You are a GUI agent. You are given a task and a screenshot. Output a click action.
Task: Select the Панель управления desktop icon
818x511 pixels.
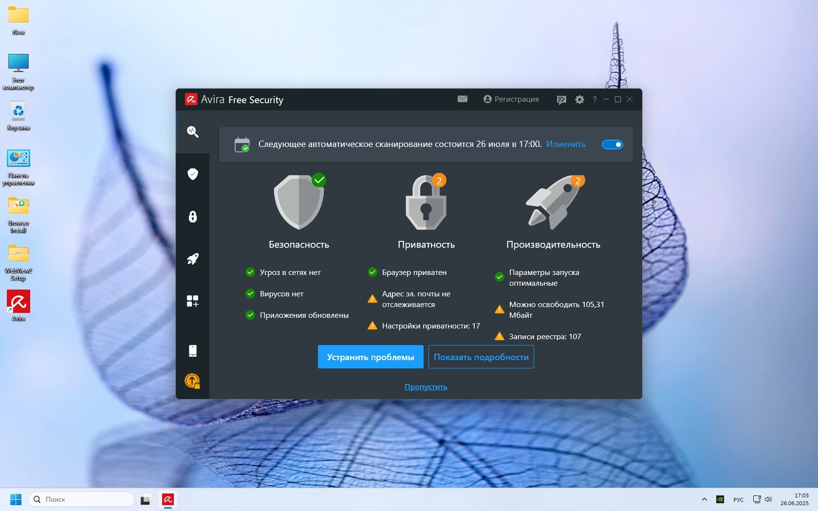[19, 167]
